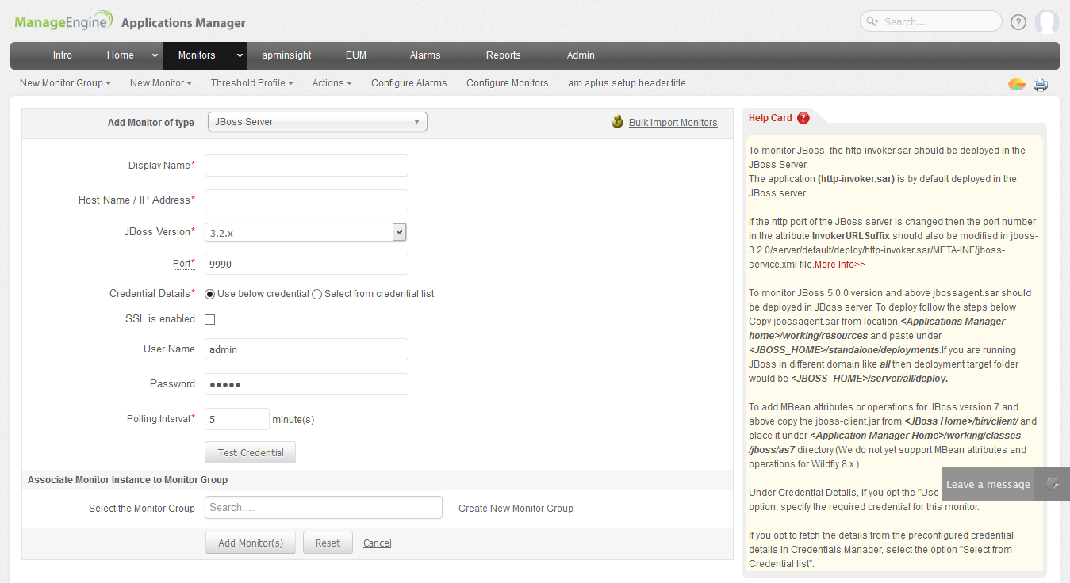
Task: Click the chat icon beside Leave a message
Action: pos(1053,484)
